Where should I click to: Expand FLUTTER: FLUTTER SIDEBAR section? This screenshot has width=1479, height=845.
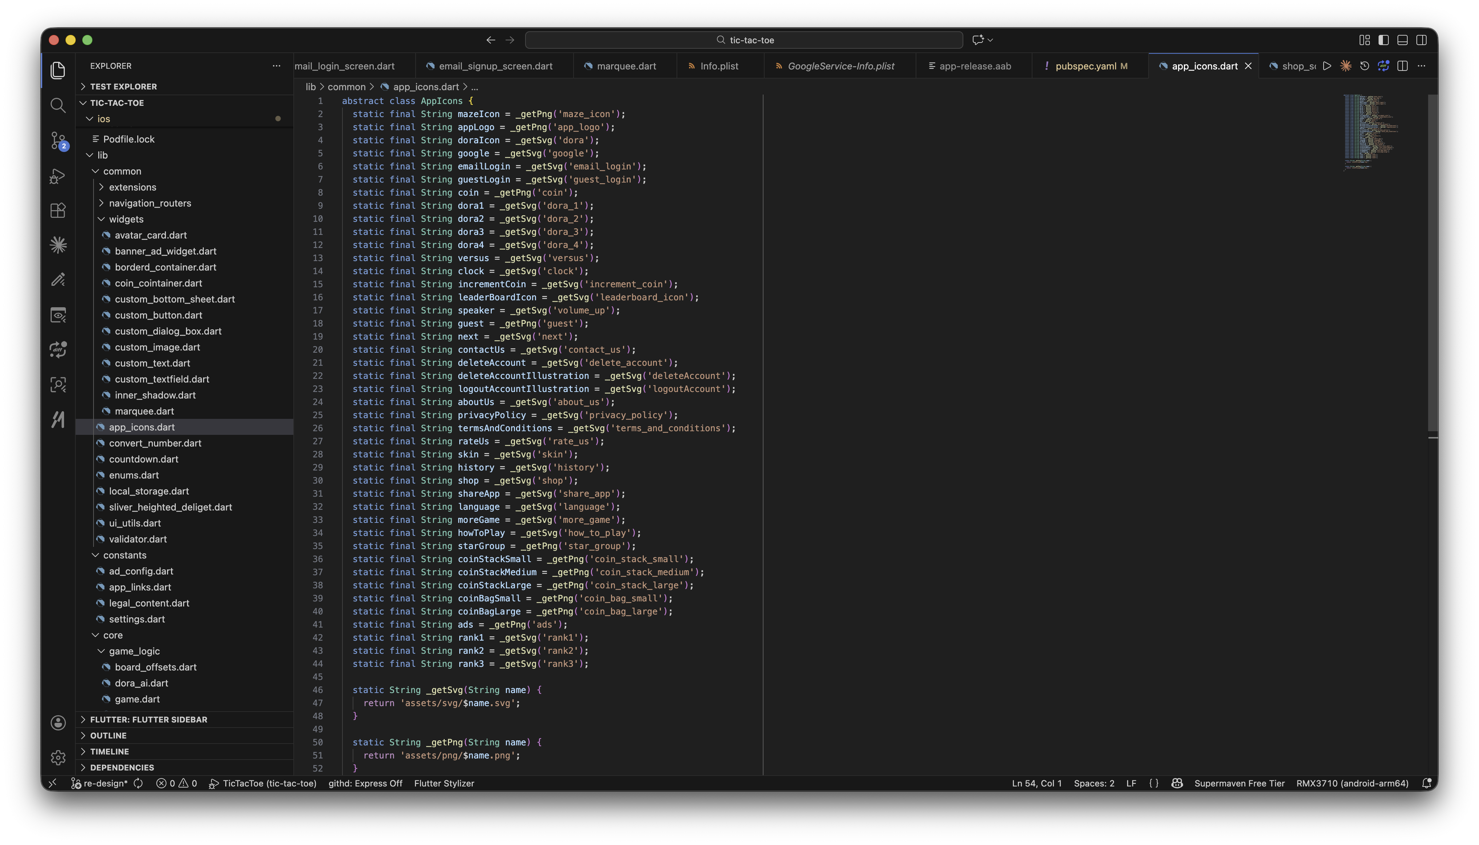pos(185,719)
